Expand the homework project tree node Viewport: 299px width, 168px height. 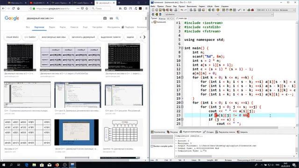[x=152, y=22]
